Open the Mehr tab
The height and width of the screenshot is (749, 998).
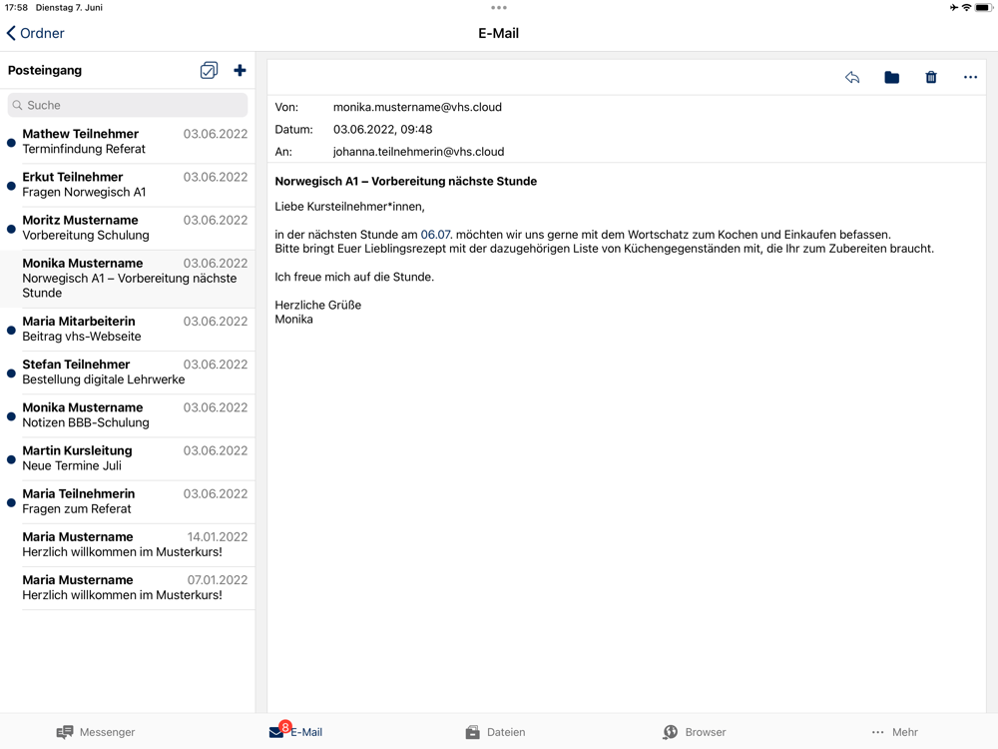pos(894,732)
